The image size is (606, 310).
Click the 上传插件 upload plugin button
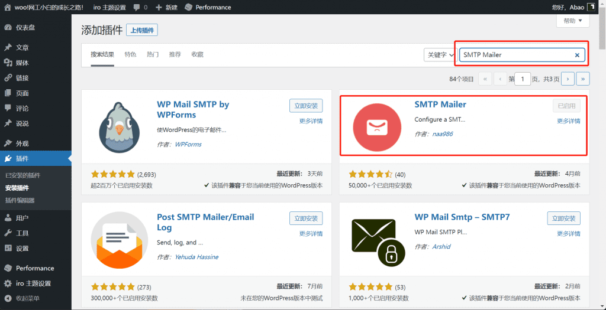point(141,30)
